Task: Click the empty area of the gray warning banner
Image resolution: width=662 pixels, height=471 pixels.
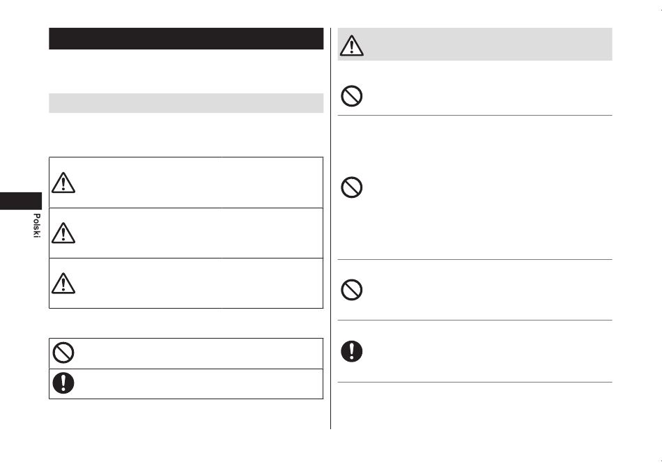Action: (488, 45)
